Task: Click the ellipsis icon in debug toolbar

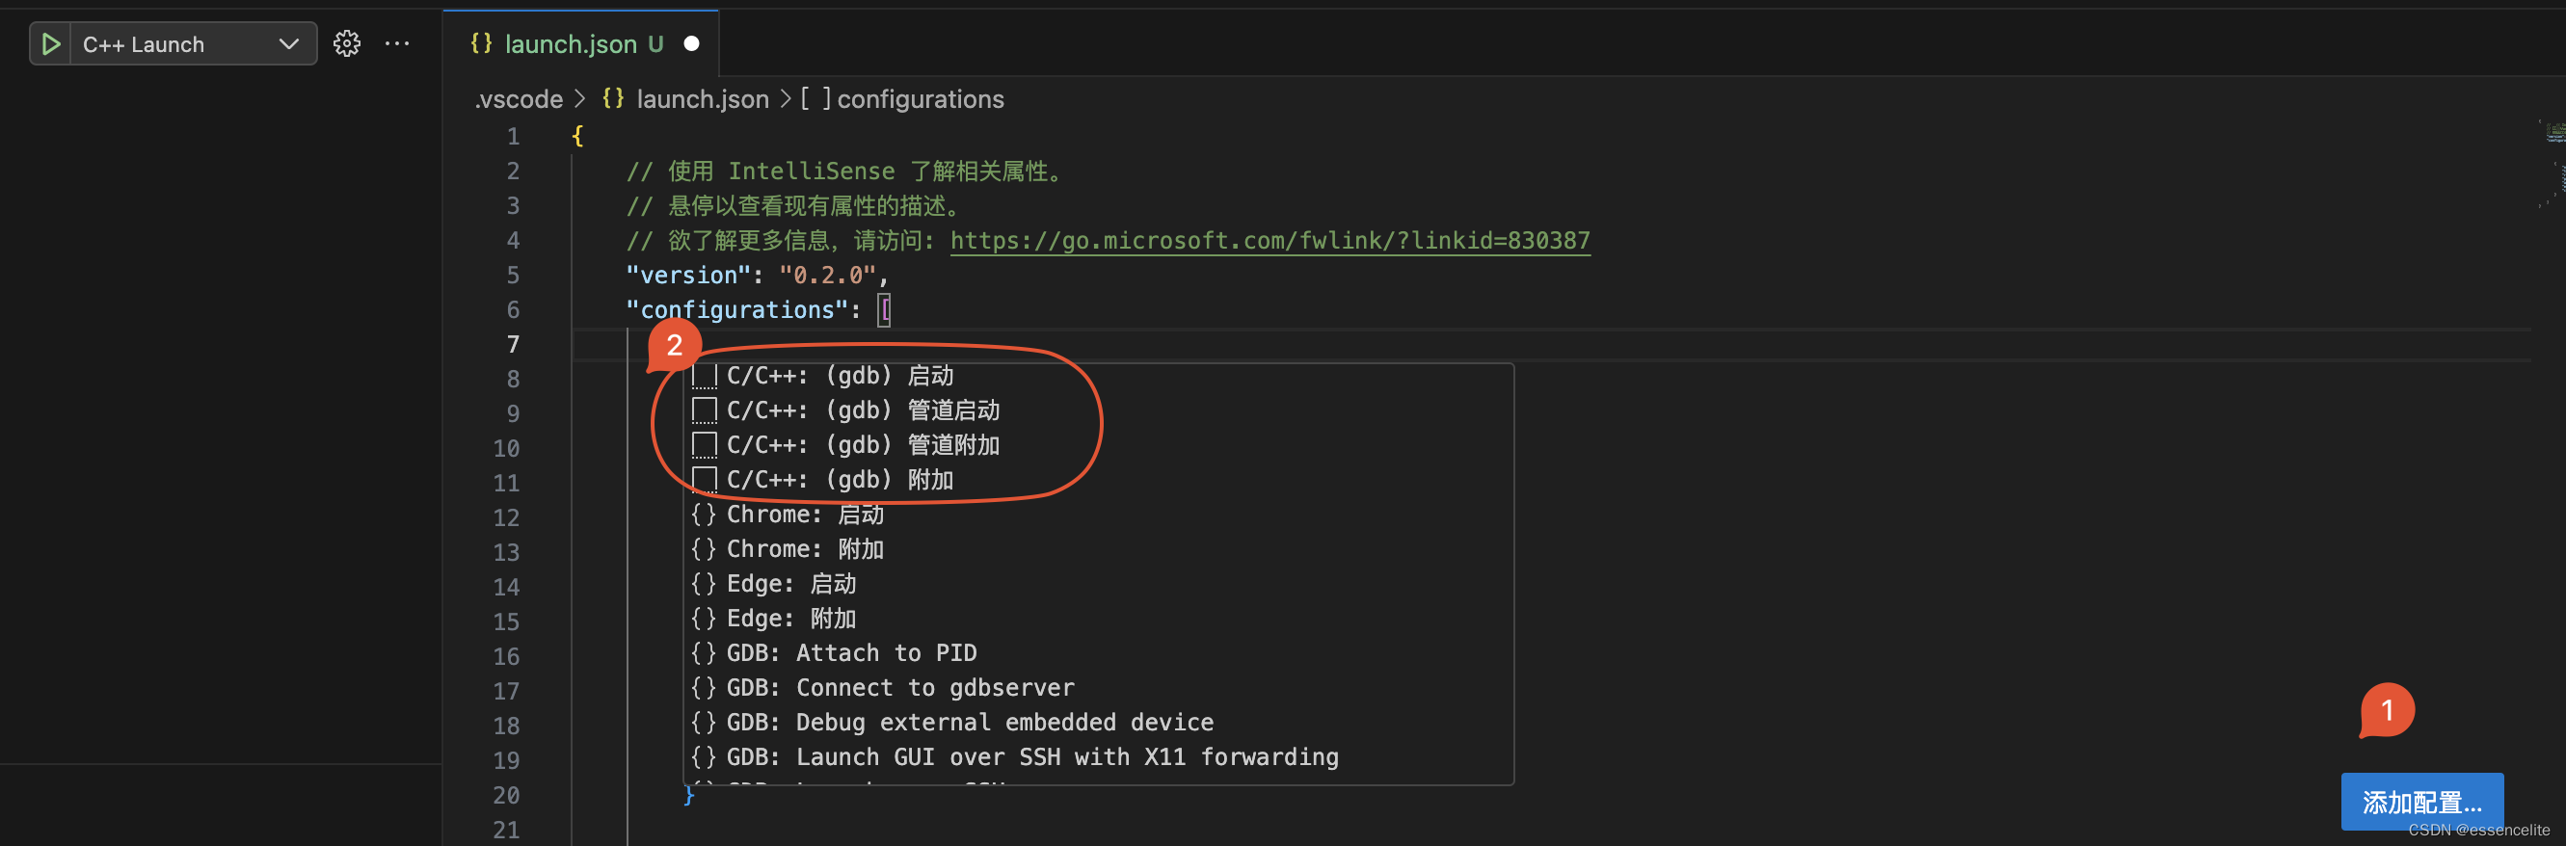Action: pyautogui.click(x=397, y=43)
